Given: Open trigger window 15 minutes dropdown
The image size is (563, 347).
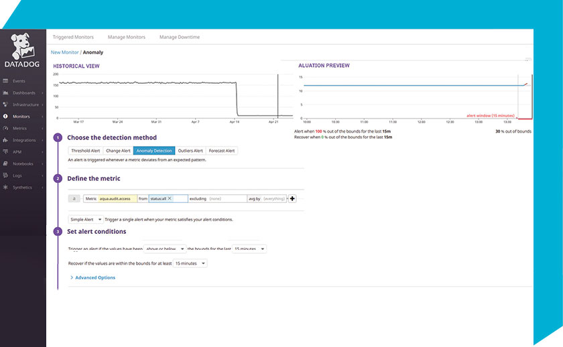Looking at the screenshot, I should coord(249,249).
